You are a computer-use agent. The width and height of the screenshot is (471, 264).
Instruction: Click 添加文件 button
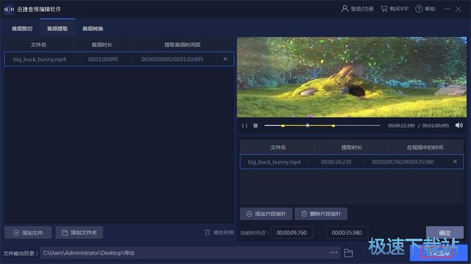click(28, 232)
